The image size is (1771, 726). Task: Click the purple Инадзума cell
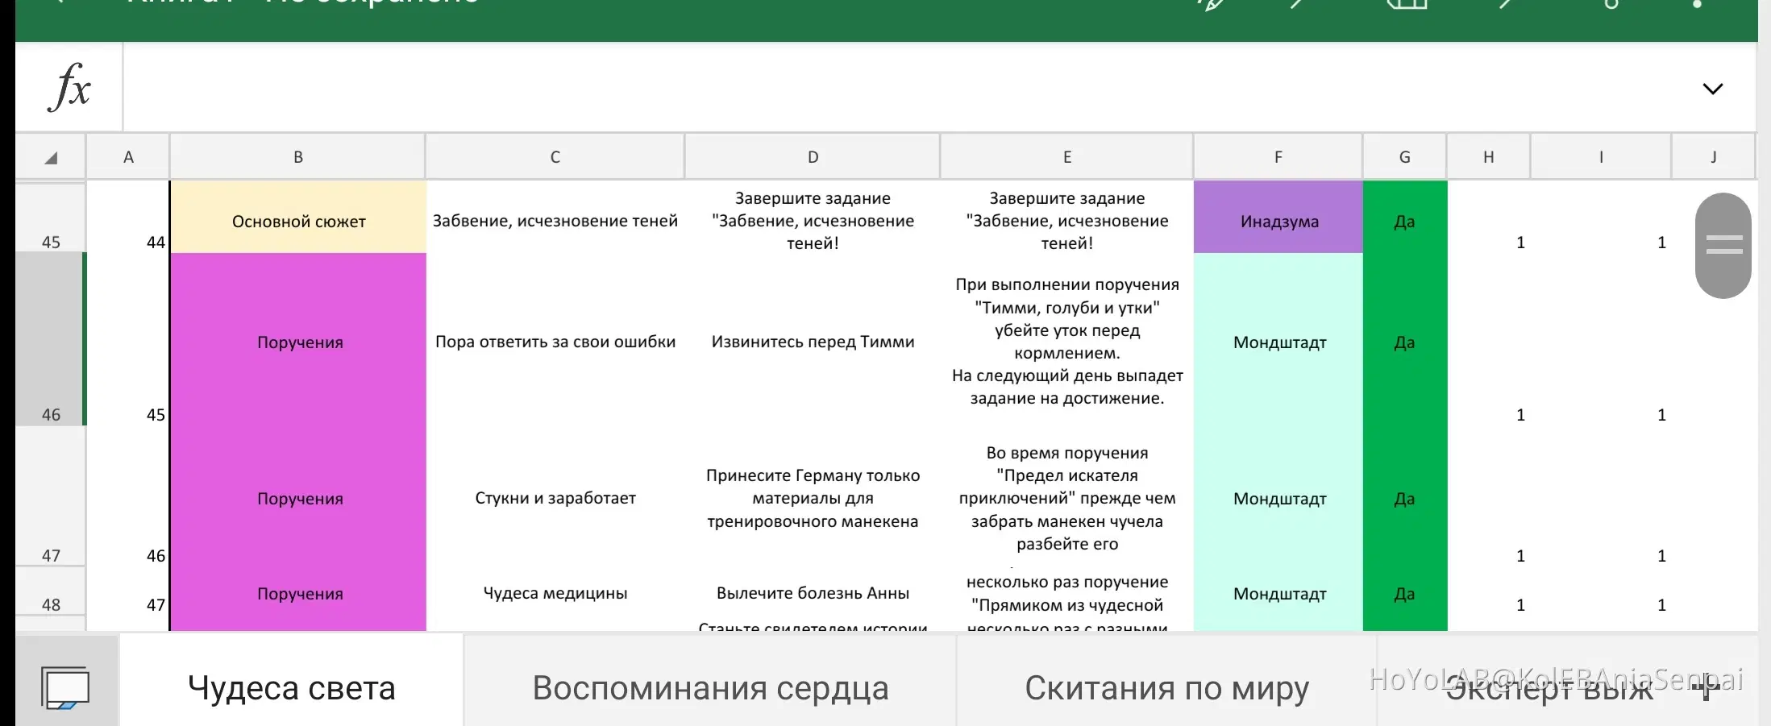(x=1278, y=221)
